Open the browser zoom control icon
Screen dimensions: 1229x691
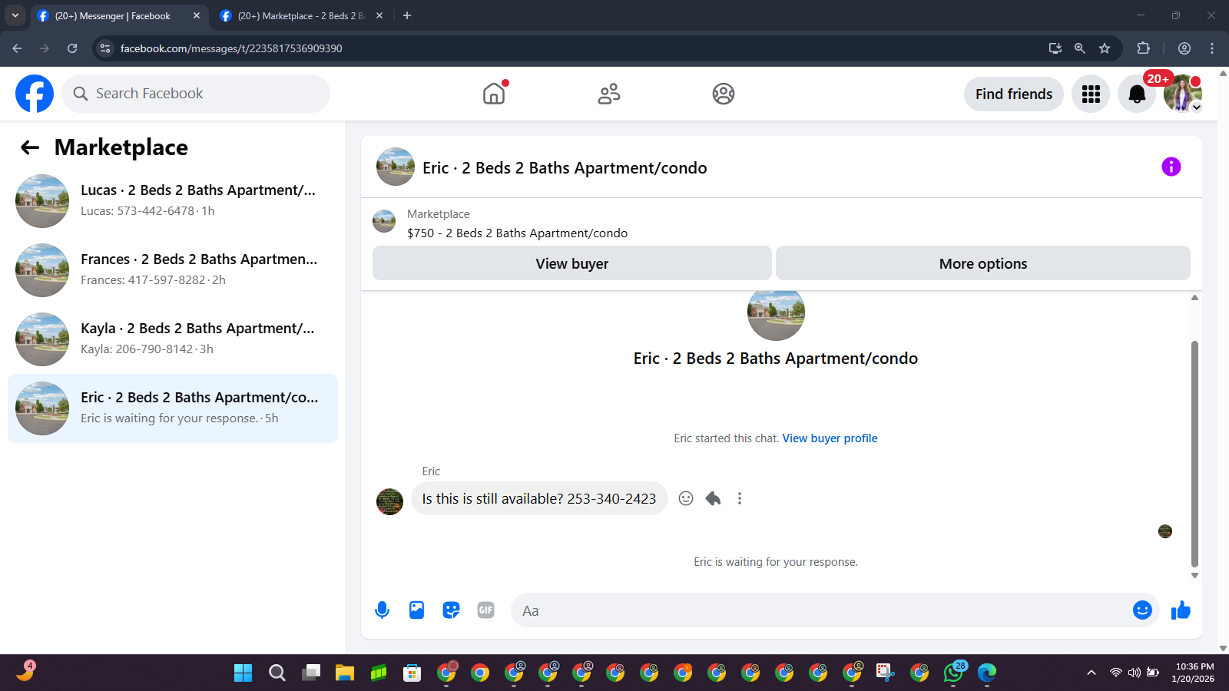pos(1080,48)
